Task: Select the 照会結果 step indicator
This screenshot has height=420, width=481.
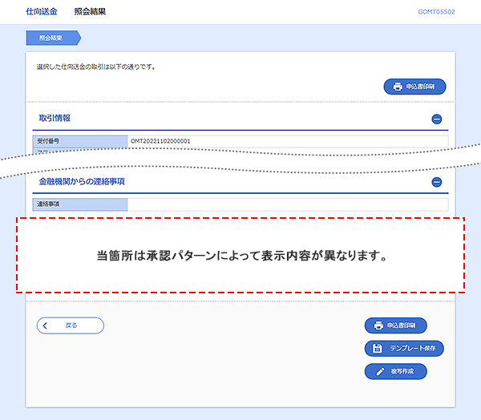Action: (x=54, y=38)
